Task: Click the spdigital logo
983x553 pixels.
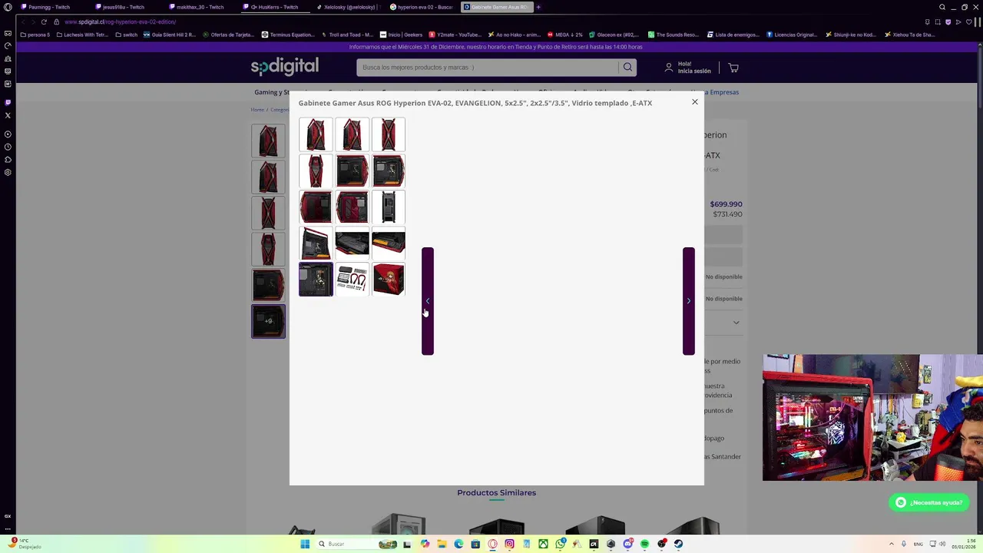Action: [x=284, y=67]
